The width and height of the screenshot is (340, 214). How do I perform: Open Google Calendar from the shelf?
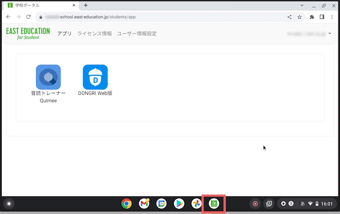click(x=161, y=204)
